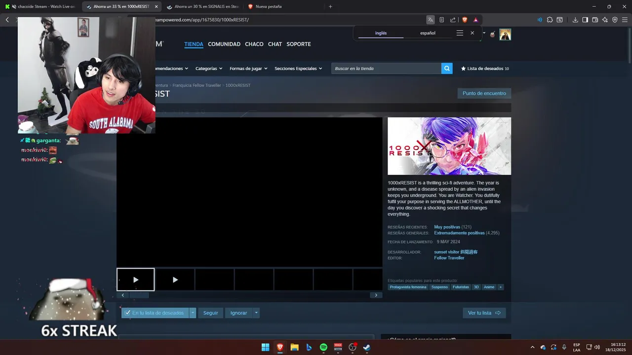
Task: Open the Steam profile avatar
Action: (x=505, y=35)
